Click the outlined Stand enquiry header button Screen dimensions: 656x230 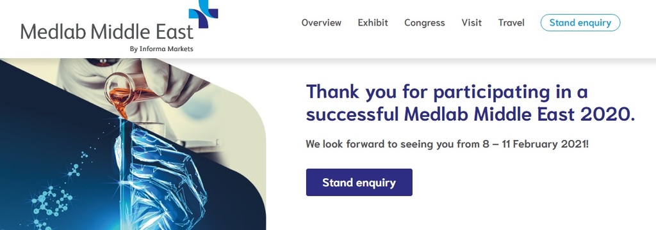(x=580, y=22)
